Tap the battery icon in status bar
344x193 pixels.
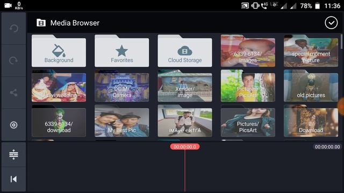317,6
